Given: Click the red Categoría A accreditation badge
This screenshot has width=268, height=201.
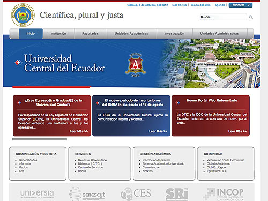Looking at the screenshot, I should tap(136, 65).
